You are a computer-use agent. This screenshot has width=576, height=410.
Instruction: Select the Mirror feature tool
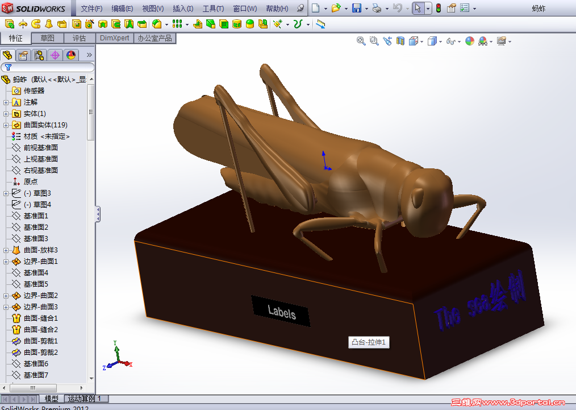[x=263, y=24]
